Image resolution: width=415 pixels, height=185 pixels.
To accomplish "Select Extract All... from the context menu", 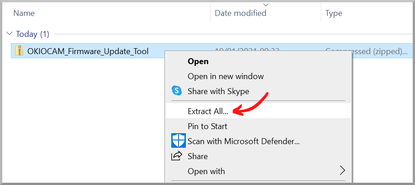I will (208, 111).
